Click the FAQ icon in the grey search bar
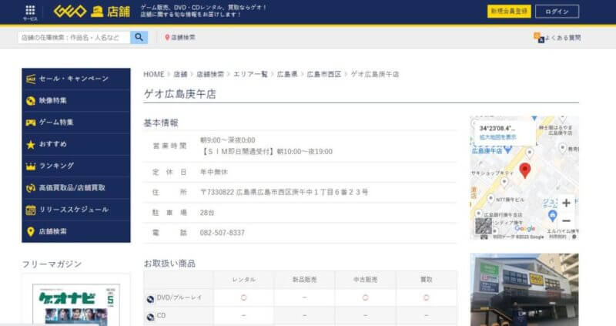This screenshot has width=616, height=326. (539, 37)
